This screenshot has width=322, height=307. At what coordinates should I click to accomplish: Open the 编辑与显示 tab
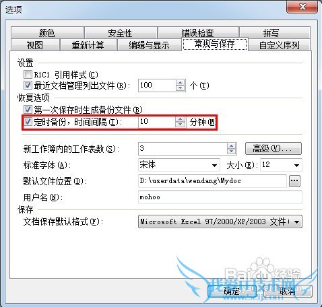click(x=149, y=45)
